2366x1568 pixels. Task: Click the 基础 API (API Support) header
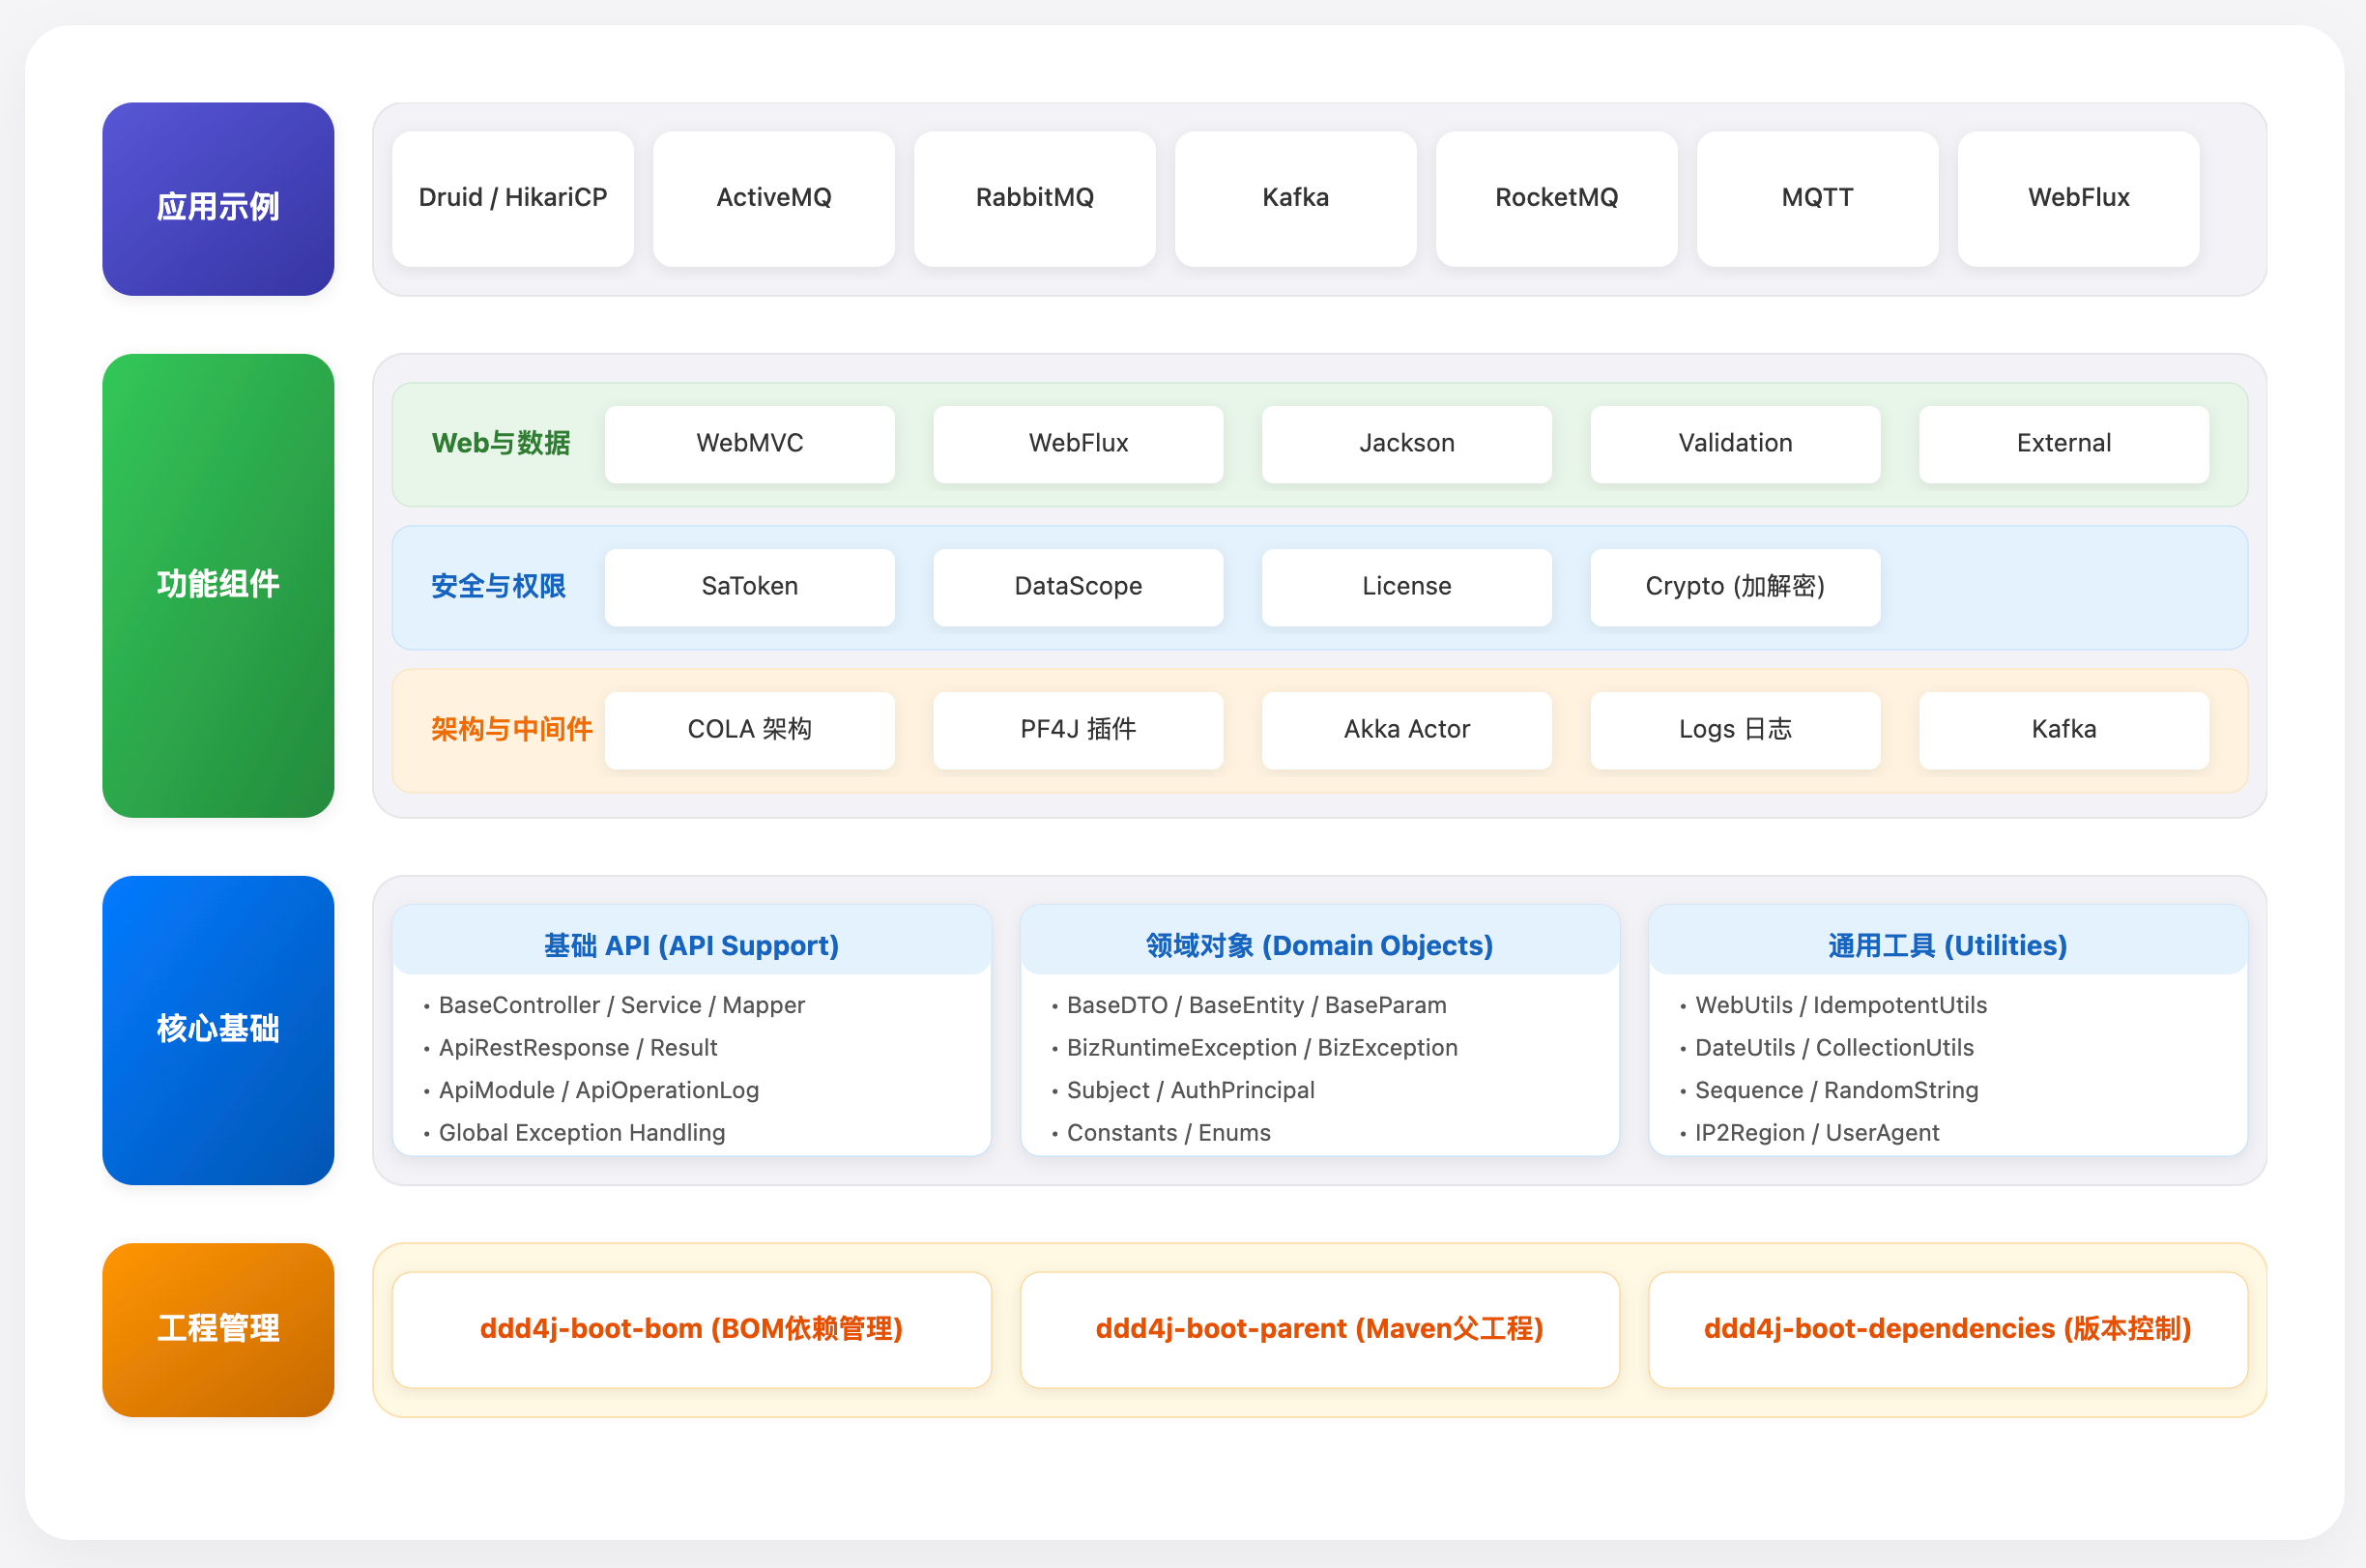tap(692, 945)
